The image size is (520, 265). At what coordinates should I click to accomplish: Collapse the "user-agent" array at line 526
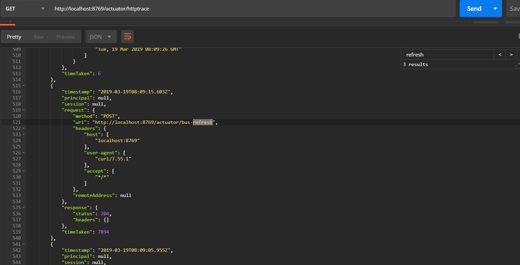(x=24, y=153)
